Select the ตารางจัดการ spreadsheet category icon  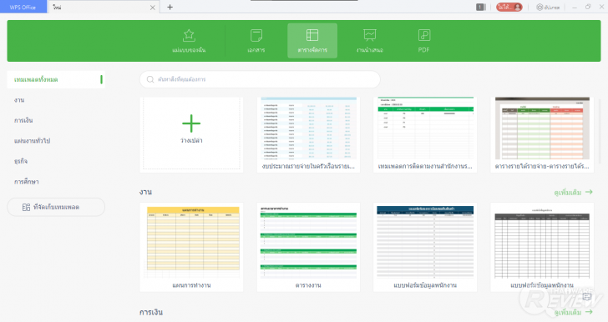tap(312, 35)
